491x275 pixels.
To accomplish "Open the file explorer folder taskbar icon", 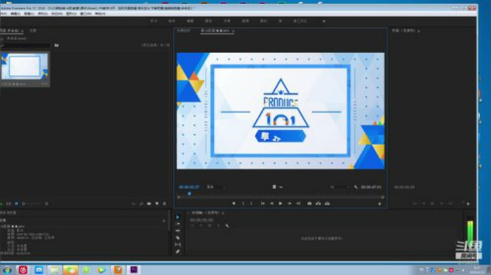I will pyautogui.click(x=55, y=270).
